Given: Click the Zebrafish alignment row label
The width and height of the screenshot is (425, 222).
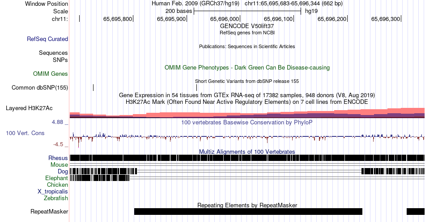Looking at the screenshot, I should point(56,198).
